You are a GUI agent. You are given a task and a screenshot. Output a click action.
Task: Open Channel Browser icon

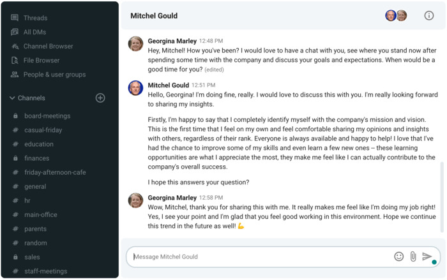tap(15, 46)
